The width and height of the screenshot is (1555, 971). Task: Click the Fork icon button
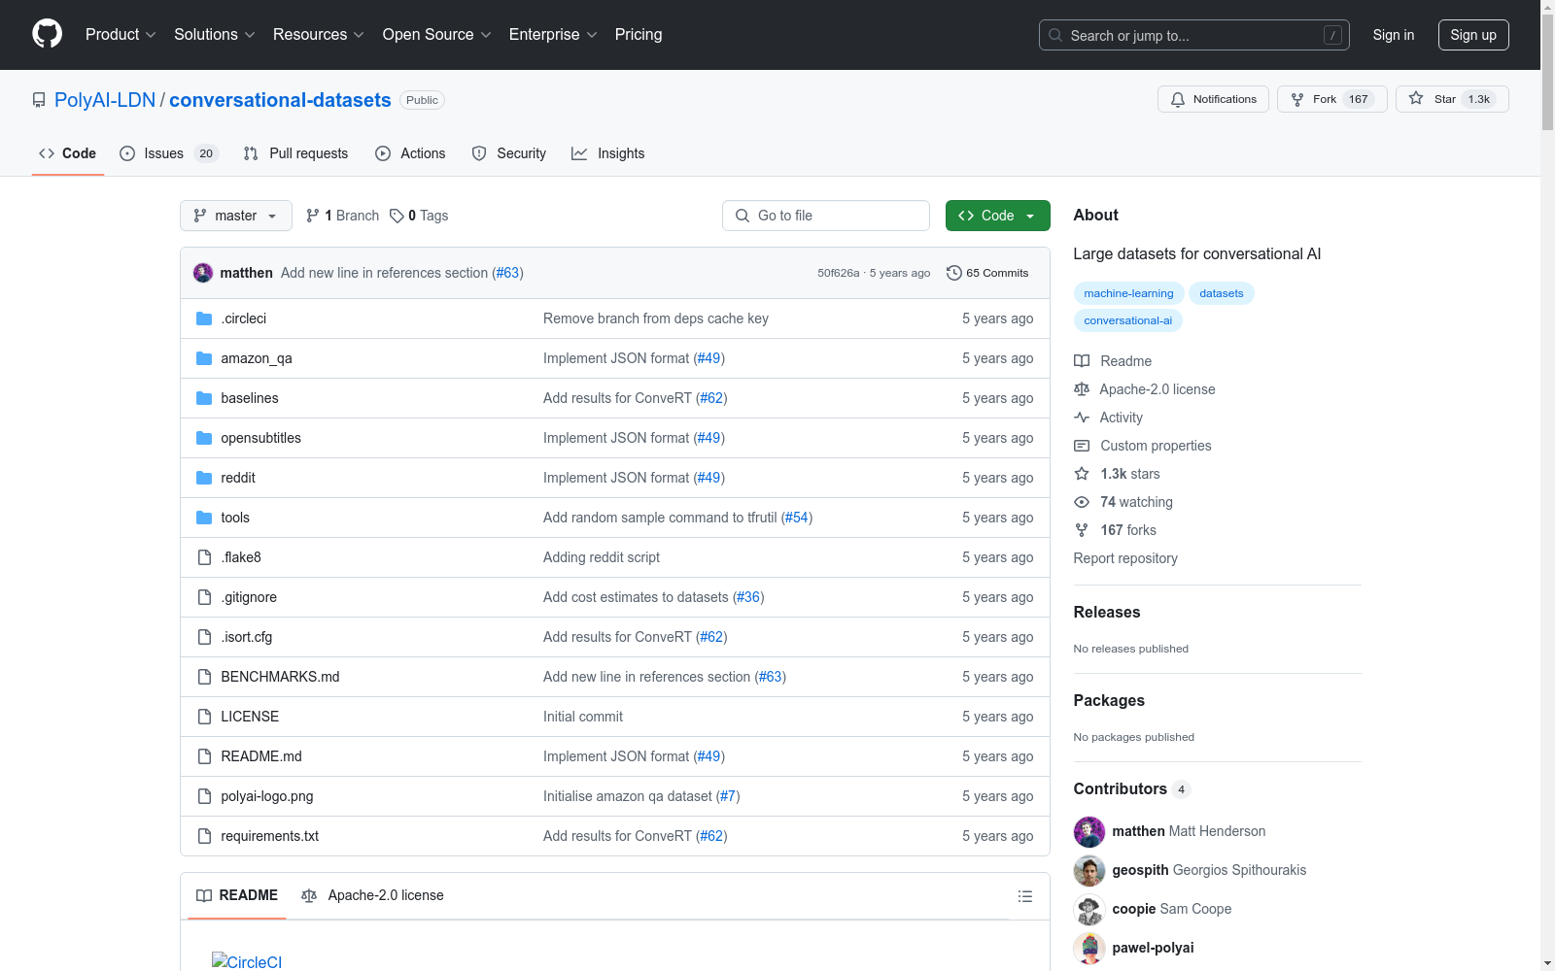click(1297, 99)
